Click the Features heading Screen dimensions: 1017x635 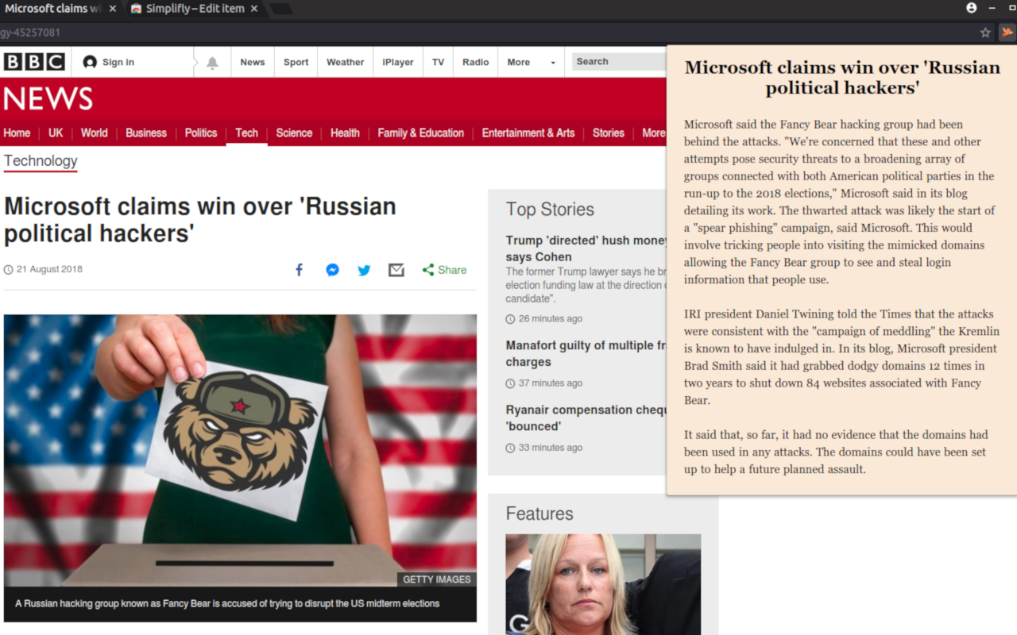tap(539, 514)
